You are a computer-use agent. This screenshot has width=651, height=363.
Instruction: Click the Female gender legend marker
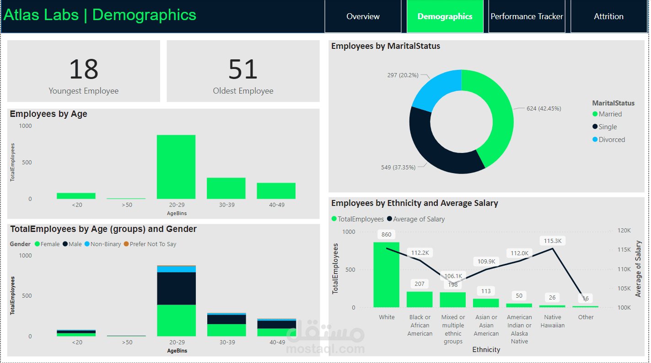coord(37,244)
